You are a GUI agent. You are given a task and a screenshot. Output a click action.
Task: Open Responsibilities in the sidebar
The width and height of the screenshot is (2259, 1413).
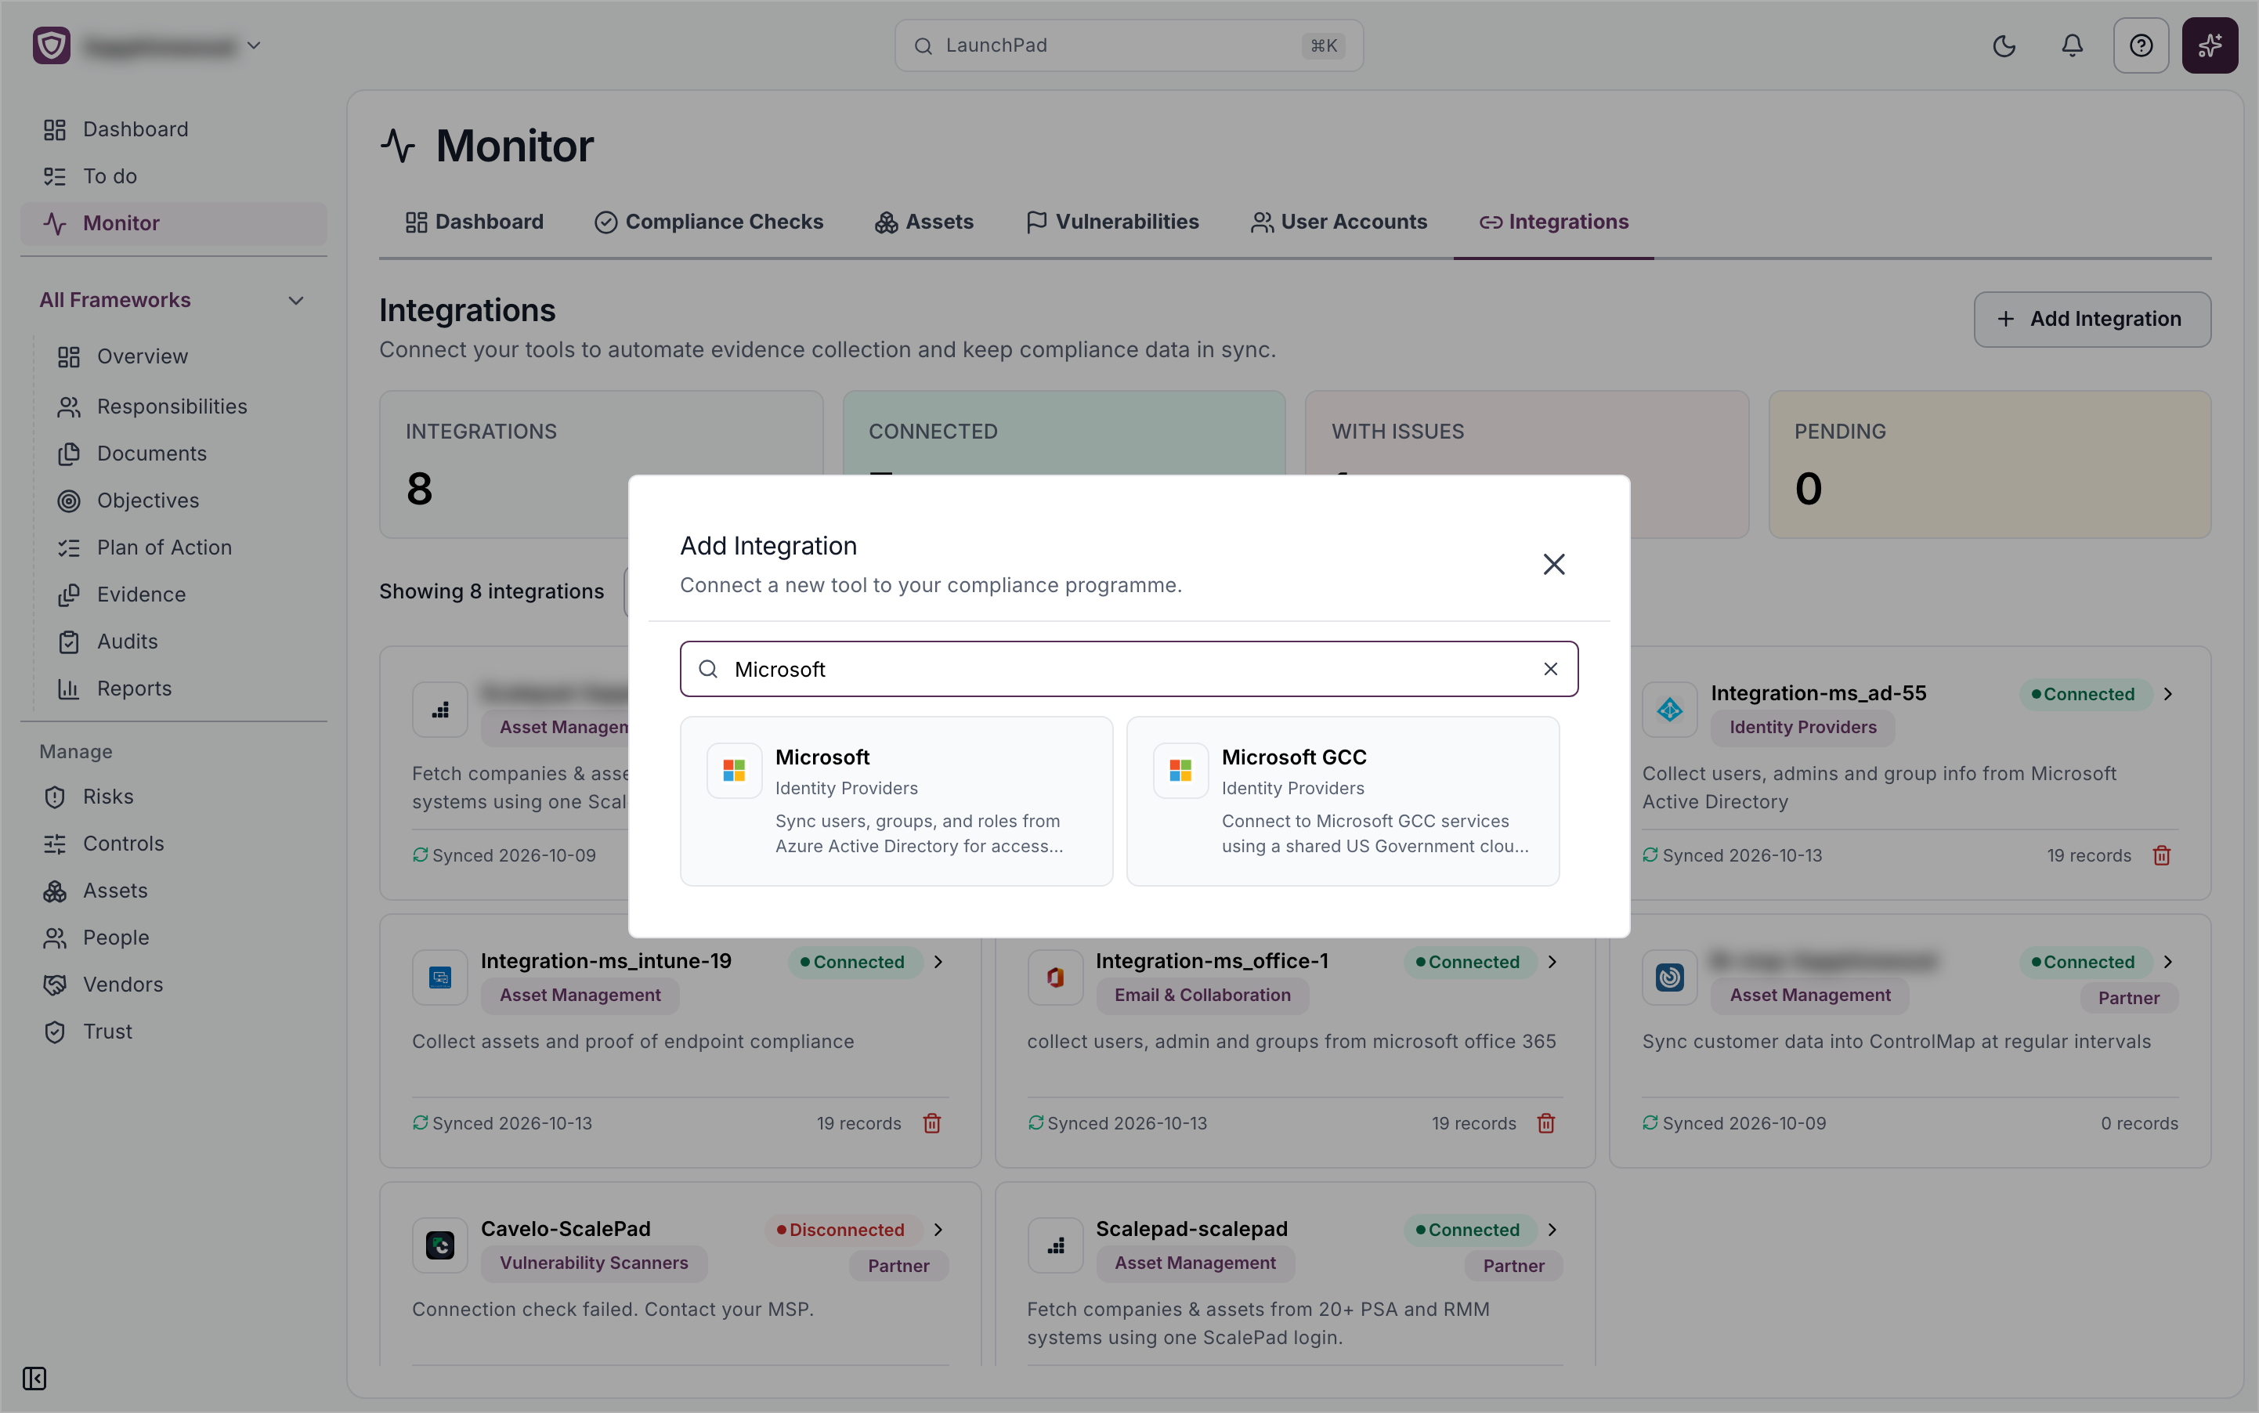click(172, 407)
